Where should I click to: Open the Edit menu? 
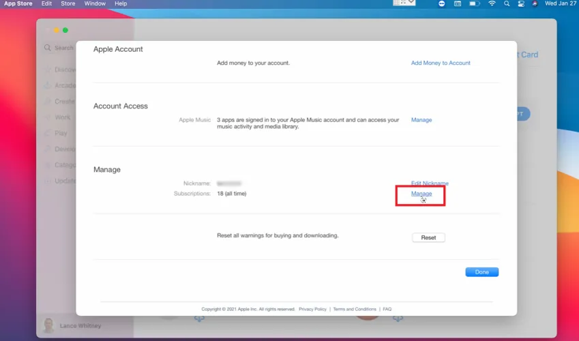pos(46,4)
